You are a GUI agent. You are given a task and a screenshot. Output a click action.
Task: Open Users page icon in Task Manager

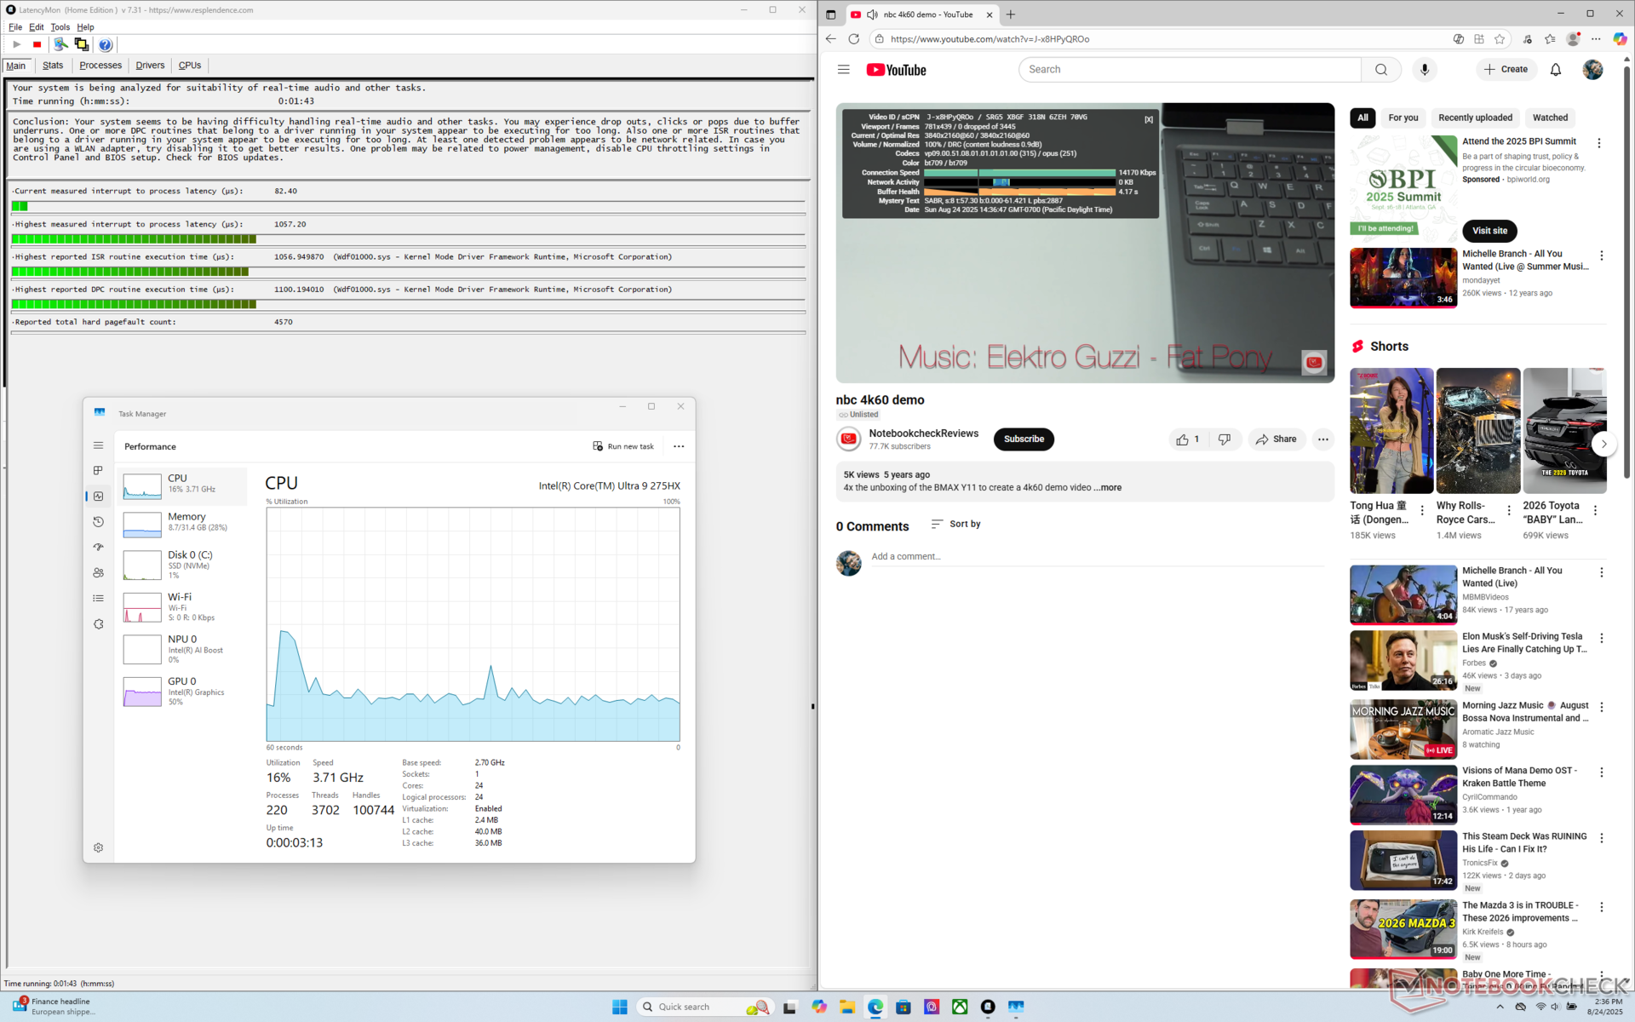(x=99, y=572)
